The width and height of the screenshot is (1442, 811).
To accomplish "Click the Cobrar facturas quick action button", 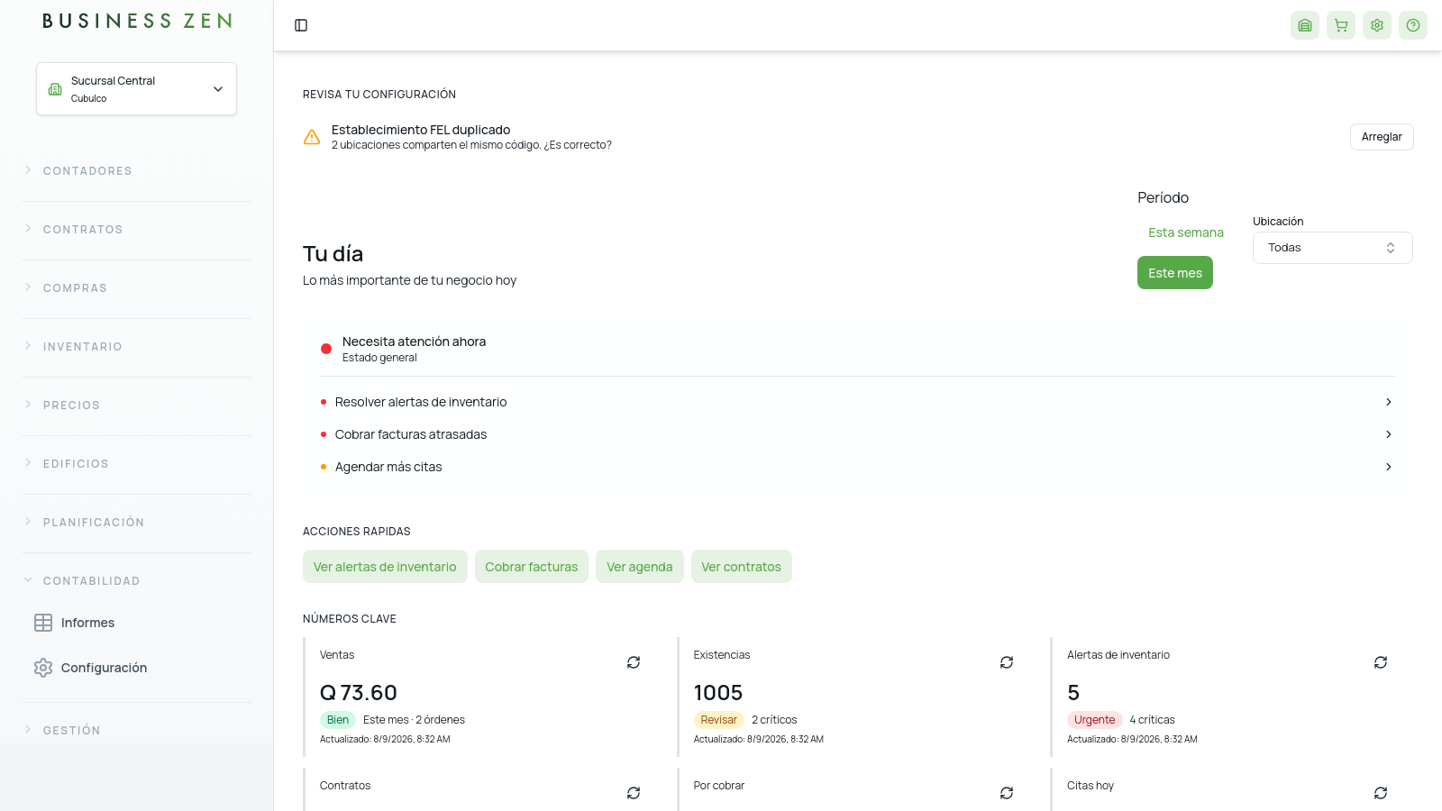I will click(532, 567).
